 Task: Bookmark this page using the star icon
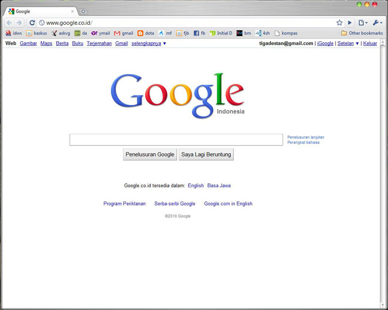click(339, 22)
